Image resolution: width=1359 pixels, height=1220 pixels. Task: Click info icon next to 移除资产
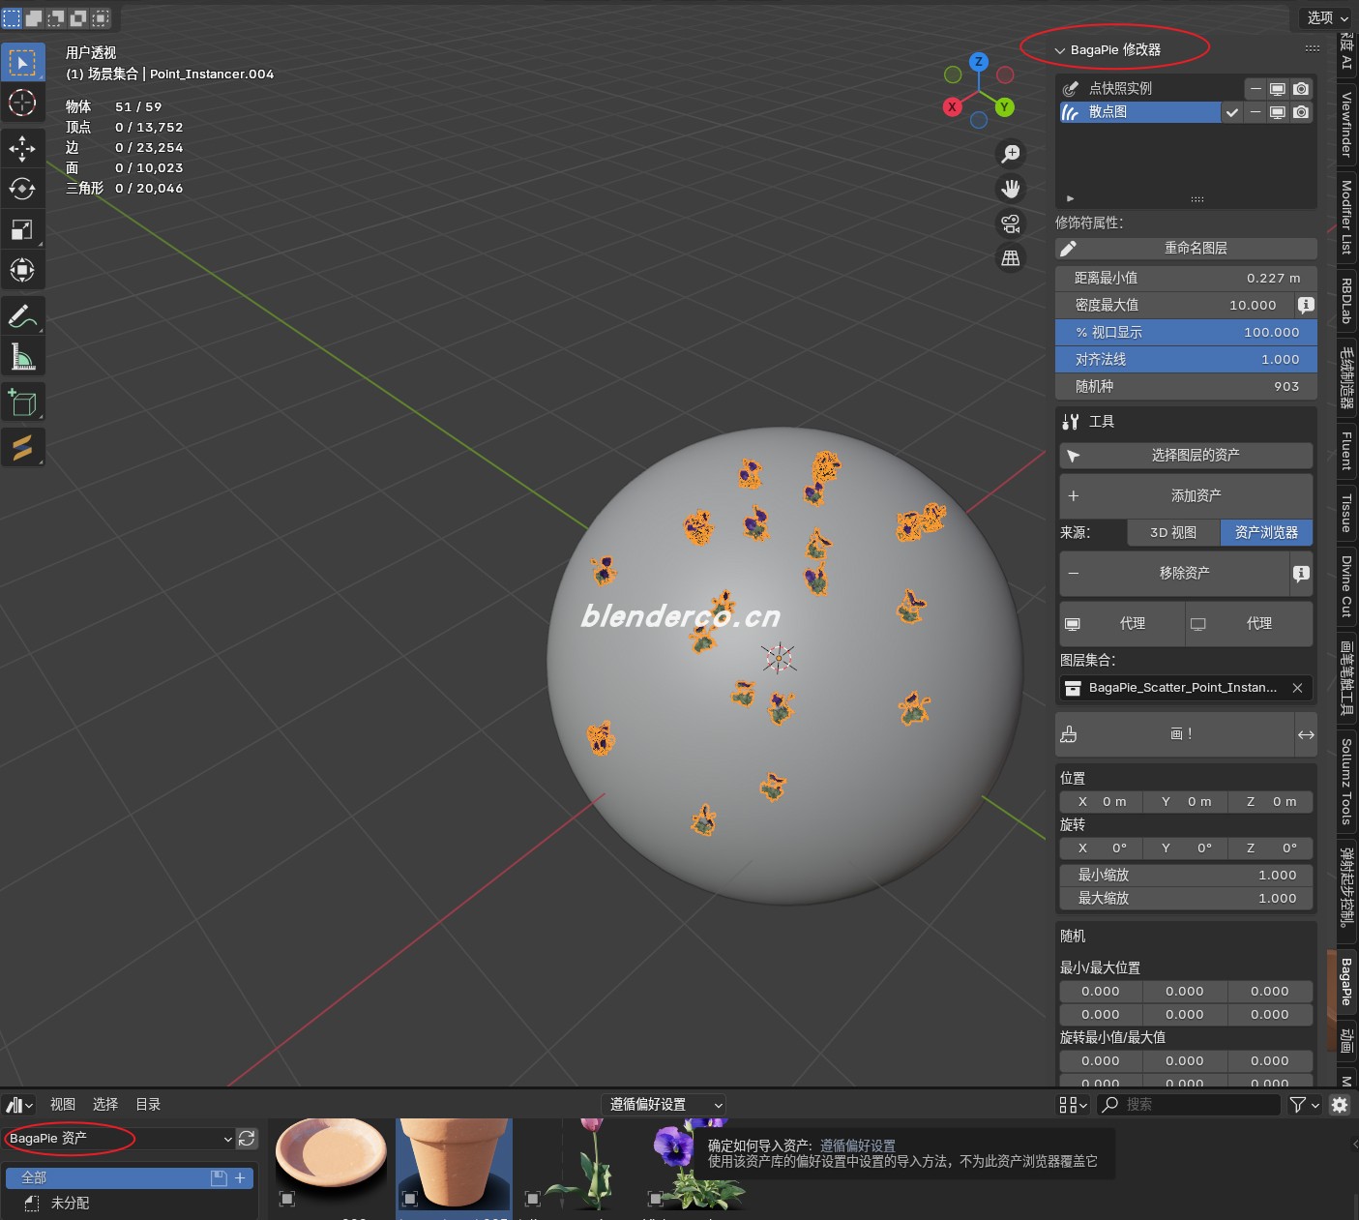(x=1302, y=573)
